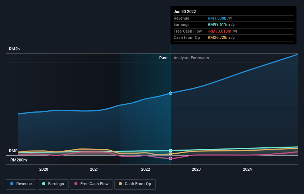This screenshot has height=194, width=304.
Task: Click the Analysts Forecasts label
Action: pyautogui.click(x=191, y=58)
